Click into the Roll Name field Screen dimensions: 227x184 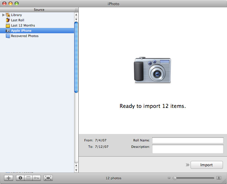(x=188, y=140)
